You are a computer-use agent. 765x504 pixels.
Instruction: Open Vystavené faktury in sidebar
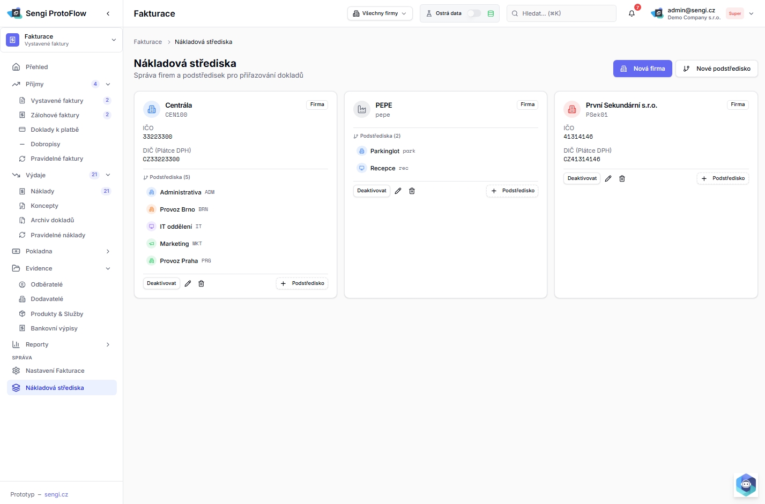click(57, 101)
